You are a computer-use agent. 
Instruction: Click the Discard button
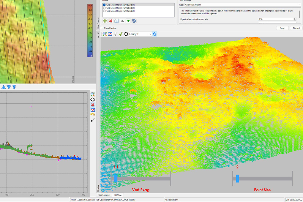click(x=296, y=28)
